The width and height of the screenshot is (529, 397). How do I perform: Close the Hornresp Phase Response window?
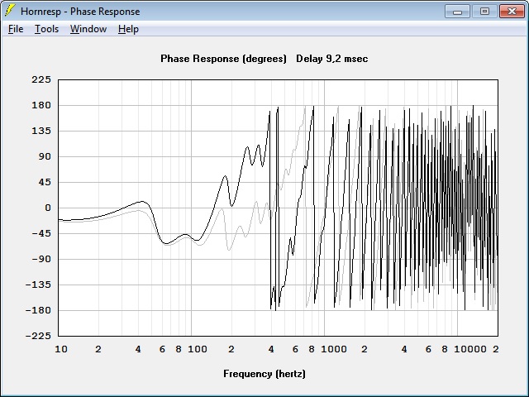pyautogui.click(x=512, y=12)
